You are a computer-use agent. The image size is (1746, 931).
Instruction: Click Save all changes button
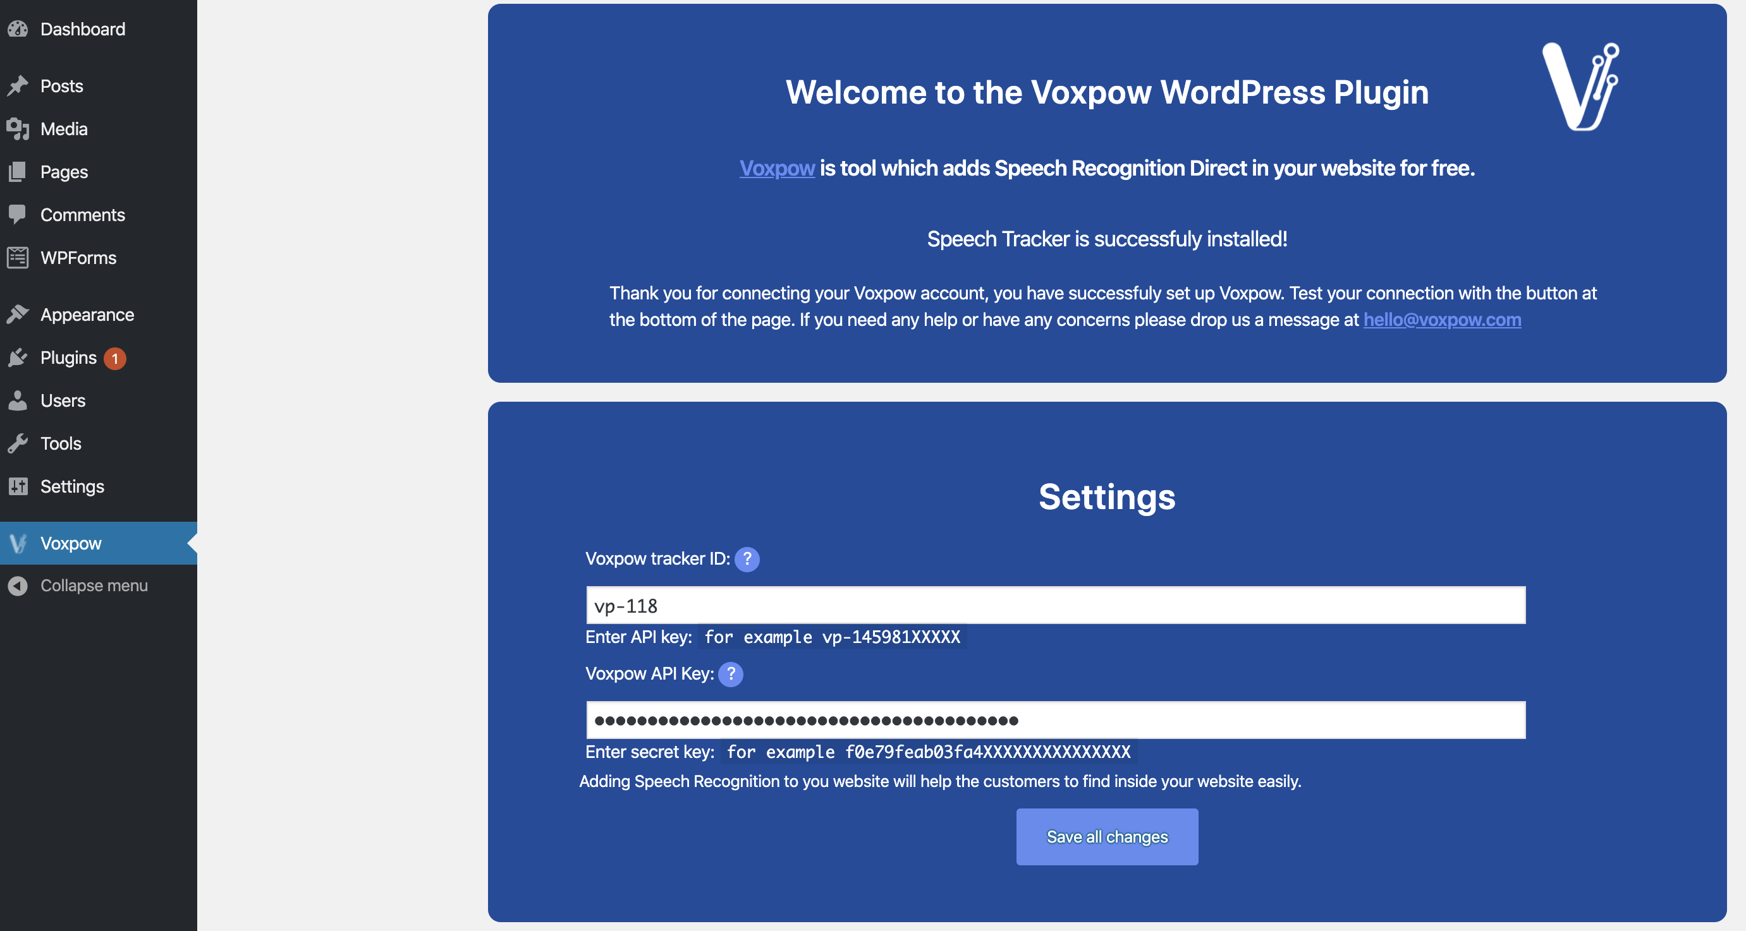(x=1108, y=836)
